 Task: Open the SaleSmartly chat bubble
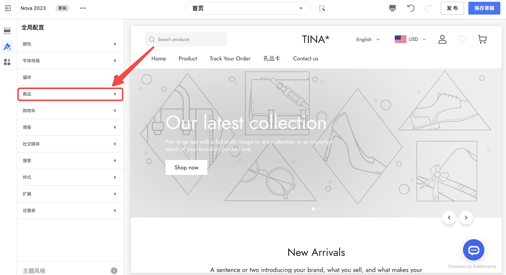tap(473, 250)
